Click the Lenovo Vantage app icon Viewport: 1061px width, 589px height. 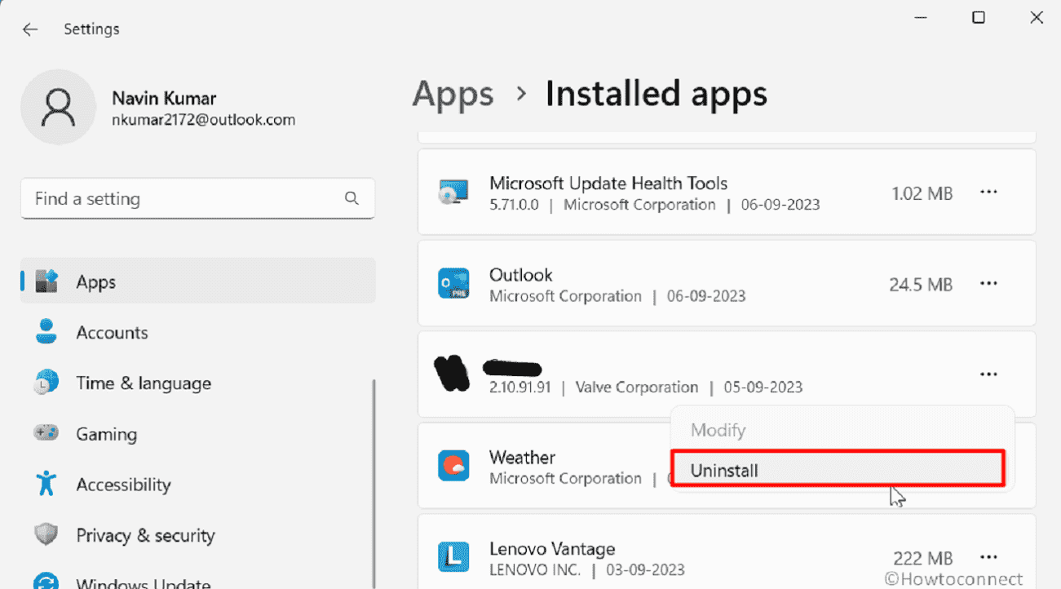point(453,557)
